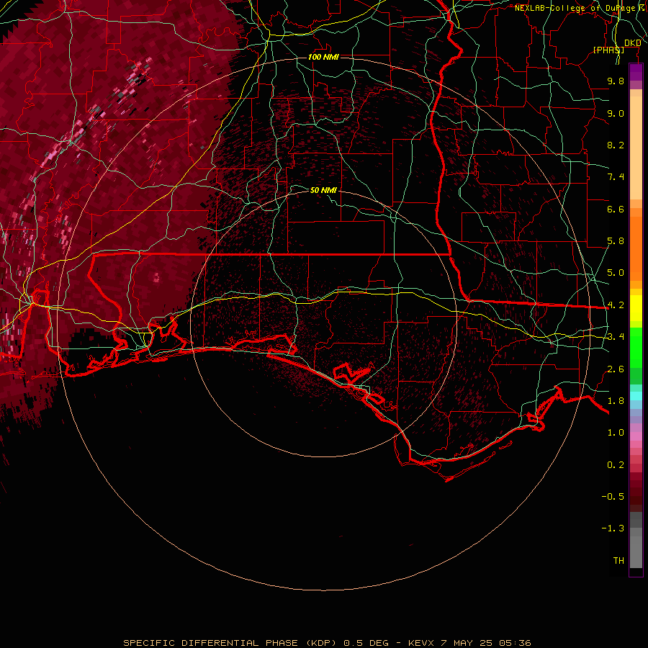Click the 1.0 value on the color scale
Screen dimensions: 648x648
[x=616, y=433]
